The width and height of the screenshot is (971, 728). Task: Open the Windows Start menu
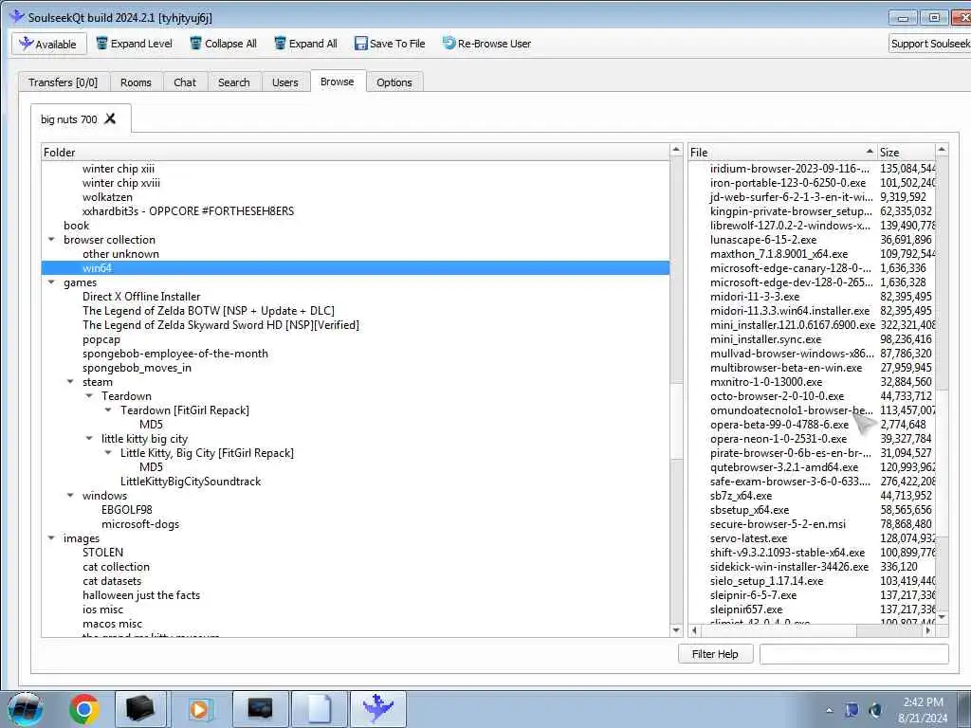[x=26, y=709]
